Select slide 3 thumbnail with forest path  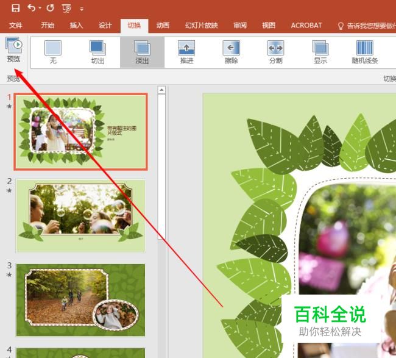click(x=81, y=300)
